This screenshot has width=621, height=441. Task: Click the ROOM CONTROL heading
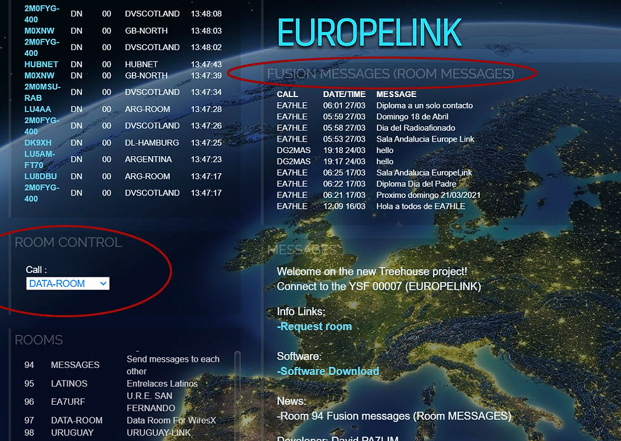click(x=68, y=242)
